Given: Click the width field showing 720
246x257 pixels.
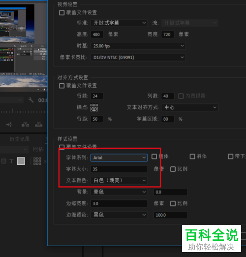Looking at the screenshot, I should 168,34.
